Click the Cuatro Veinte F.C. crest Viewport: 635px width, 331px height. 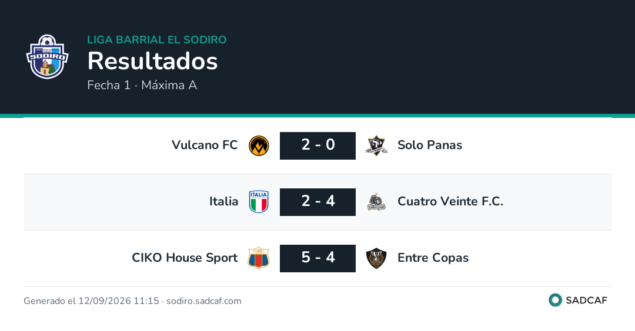[376, 202]
